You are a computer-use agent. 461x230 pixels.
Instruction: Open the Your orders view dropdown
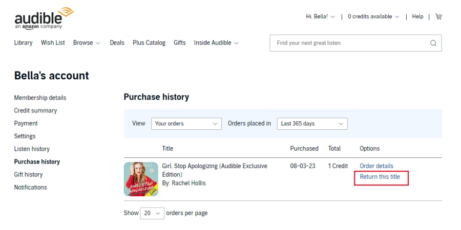[186, 124]
